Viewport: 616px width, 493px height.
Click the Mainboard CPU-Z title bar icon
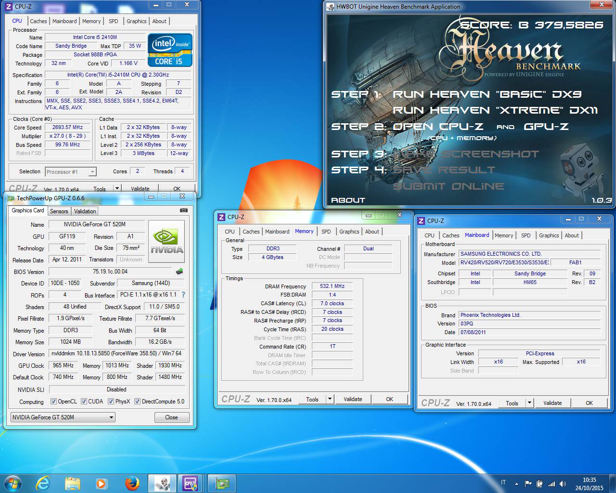[x=421, y=221]
